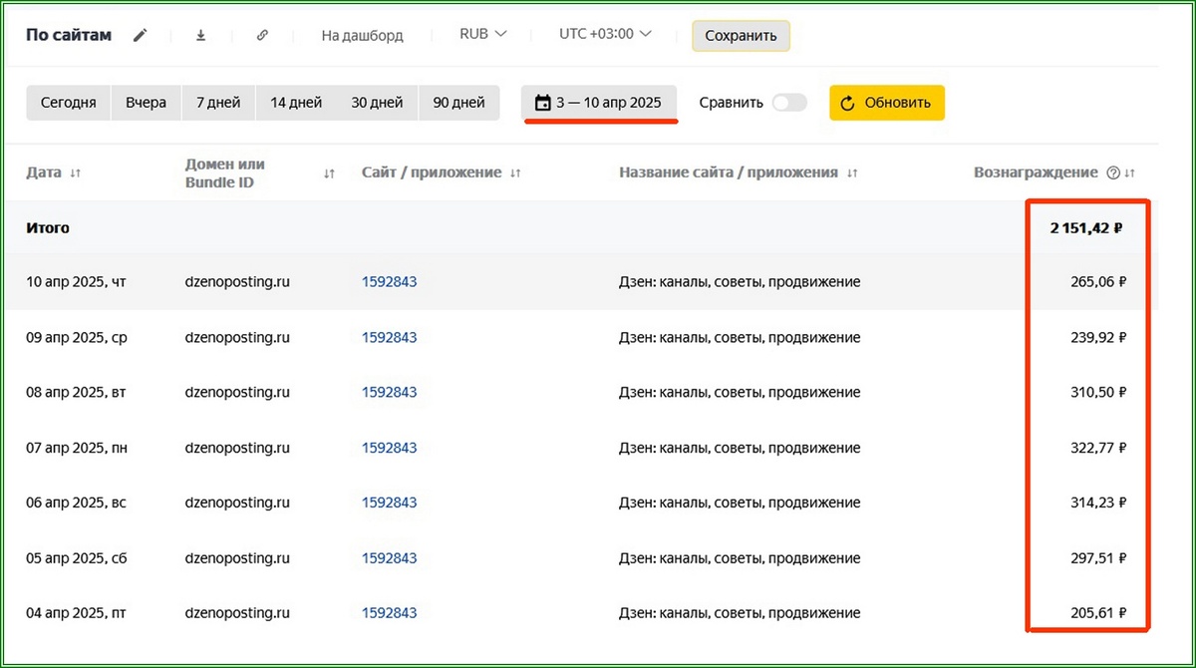Screen dimensions: 1196x668
Task: Click the reward value 322,77 ₽
Action: (x=1097, y=448)
